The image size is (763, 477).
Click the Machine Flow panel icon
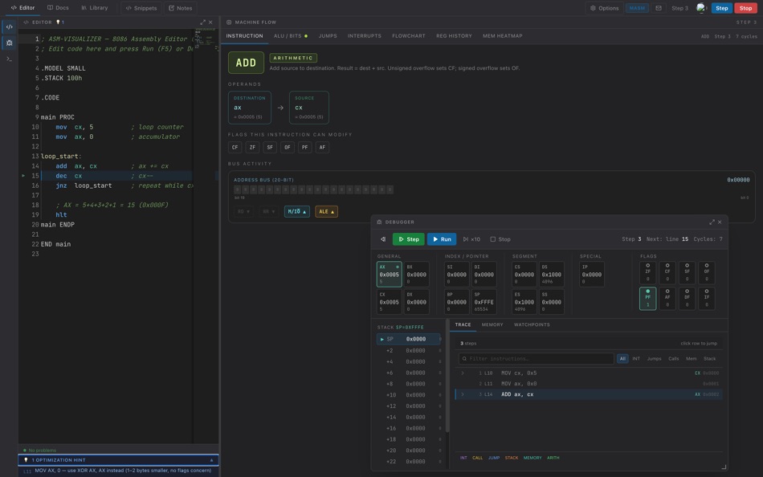(229, 22)
